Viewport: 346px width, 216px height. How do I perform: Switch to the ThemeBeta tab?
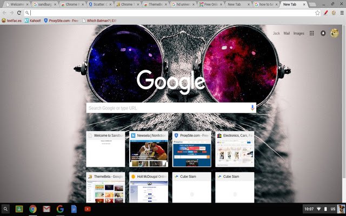click(x=155, y=4)
